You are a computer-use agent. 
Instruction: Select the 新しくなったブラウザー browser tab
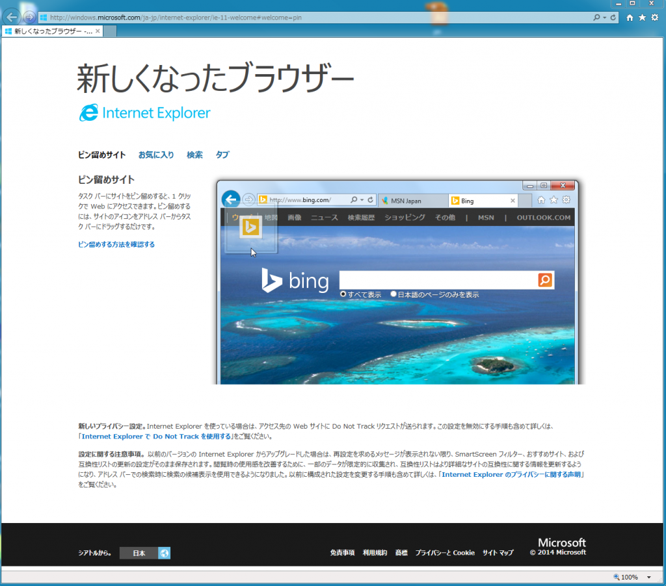click(x=52, y=31)
